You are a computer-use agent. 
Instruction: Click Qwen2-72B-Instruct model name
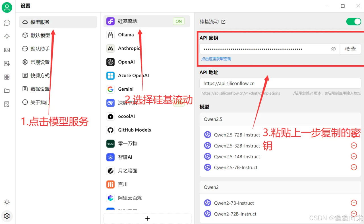235,214
